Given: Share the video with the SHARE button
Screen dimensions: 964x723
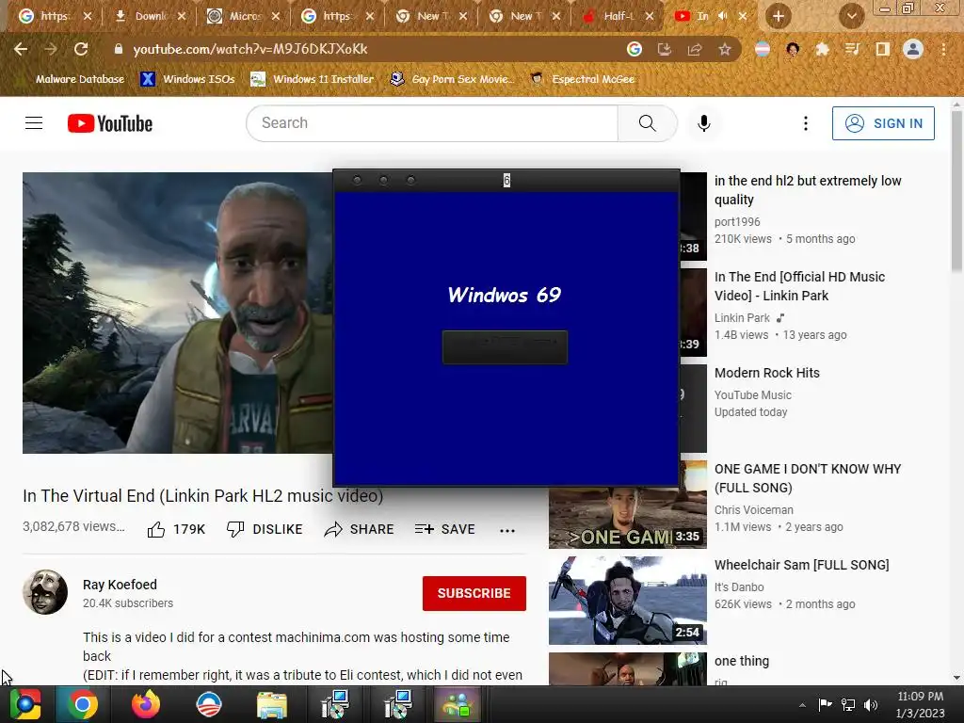Looking at the screenshot, I should [359, 529].
